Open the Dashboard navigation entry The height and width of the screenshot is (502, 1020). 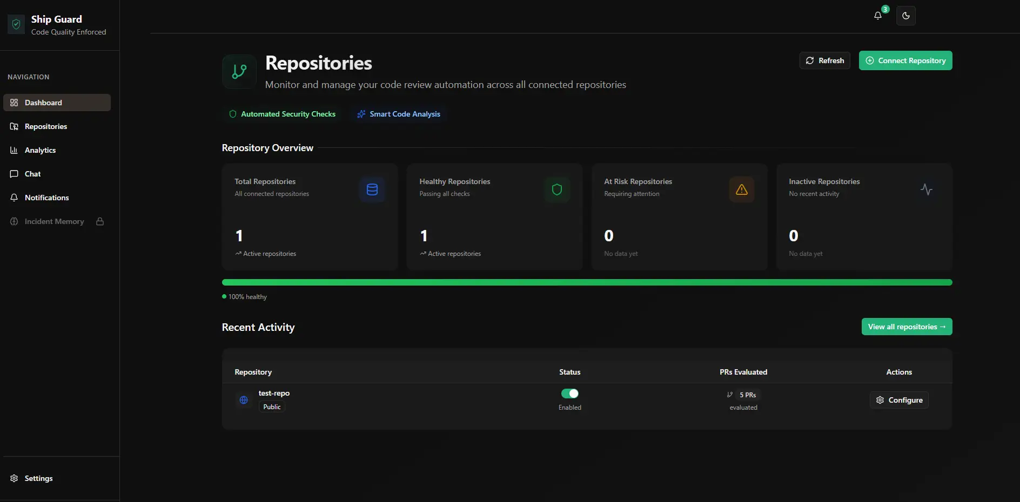click(43, 103)
